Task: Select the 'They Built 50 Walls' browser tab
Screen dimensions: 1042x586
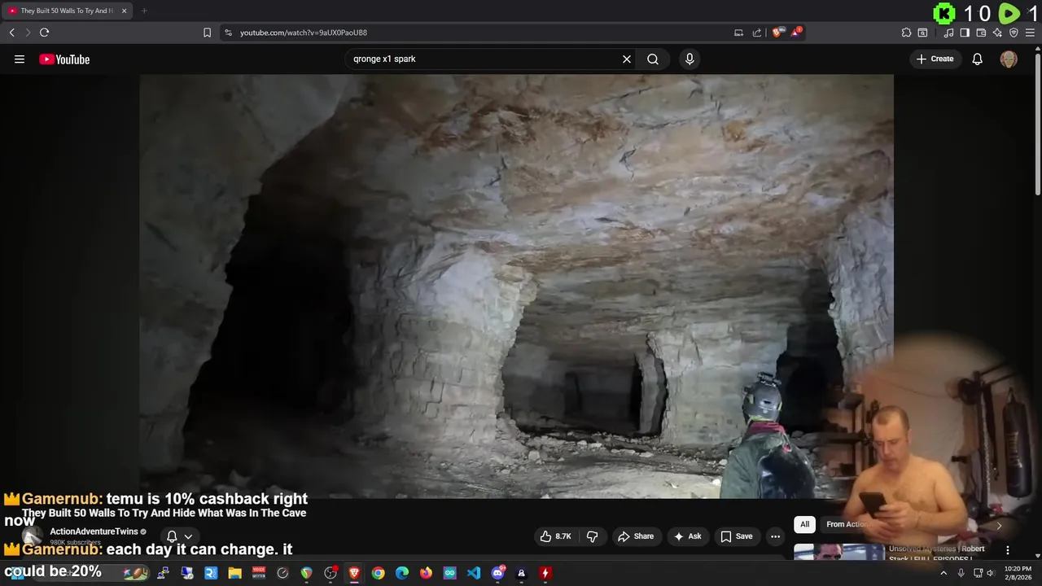Action: click(67, 11)
